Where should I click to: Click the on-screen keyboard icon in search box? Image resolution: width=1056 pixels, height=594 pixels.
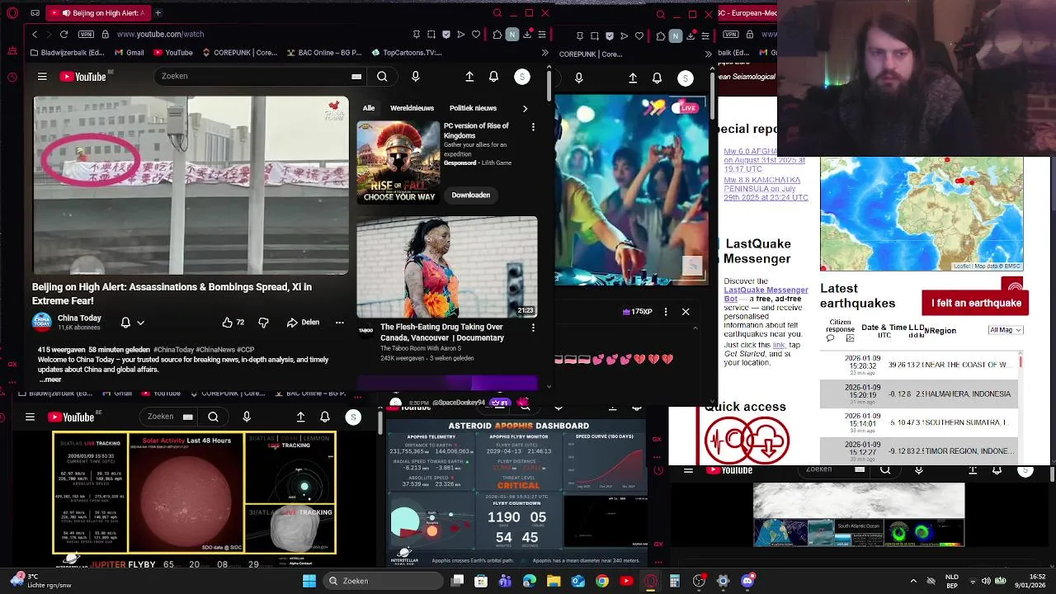coord(356,76)
